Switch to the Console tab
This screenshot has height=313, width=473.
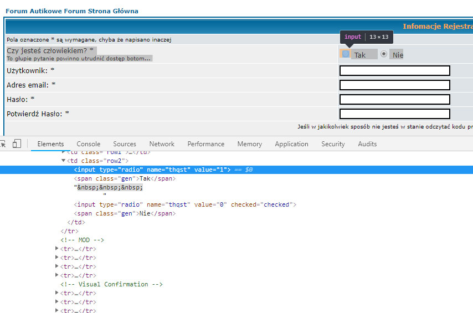89,144
